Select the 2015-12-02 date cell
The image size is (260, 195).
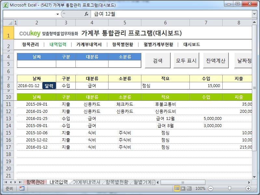point(37,140)
